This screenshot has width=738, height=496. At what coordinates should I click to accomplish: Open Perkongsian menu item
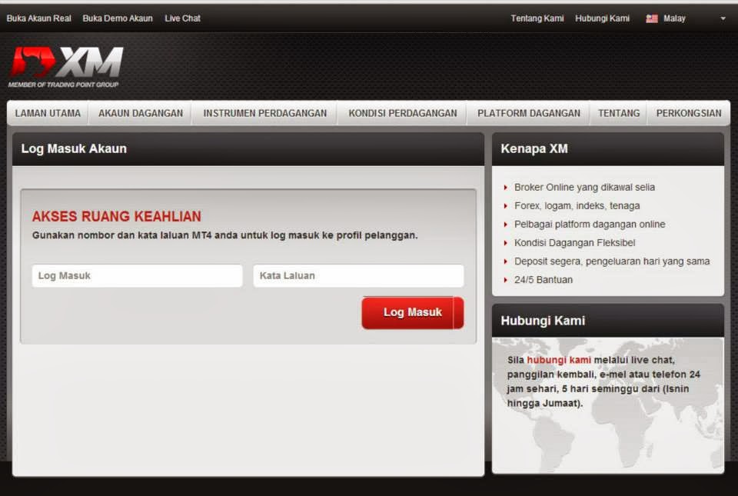point(689,113)
